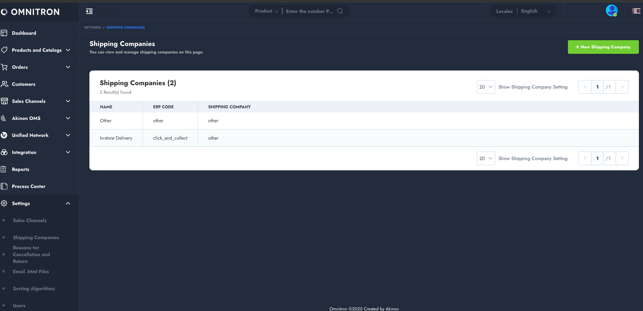643x311 pixels.
Task: Open Email .html Files settings item
Action: point(31,271)
